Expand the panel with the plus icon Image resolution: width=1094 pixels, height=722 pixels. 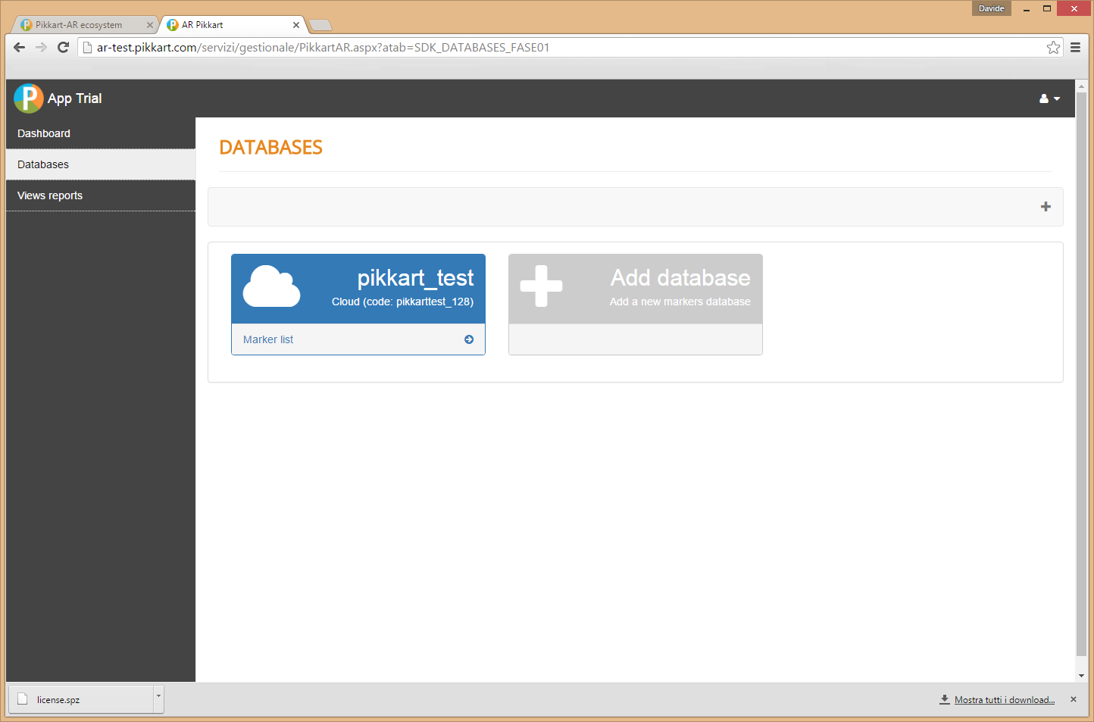coord(1046,207)
